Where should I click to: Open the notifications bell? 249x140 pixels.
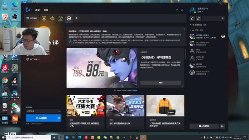tap(182, 10)
